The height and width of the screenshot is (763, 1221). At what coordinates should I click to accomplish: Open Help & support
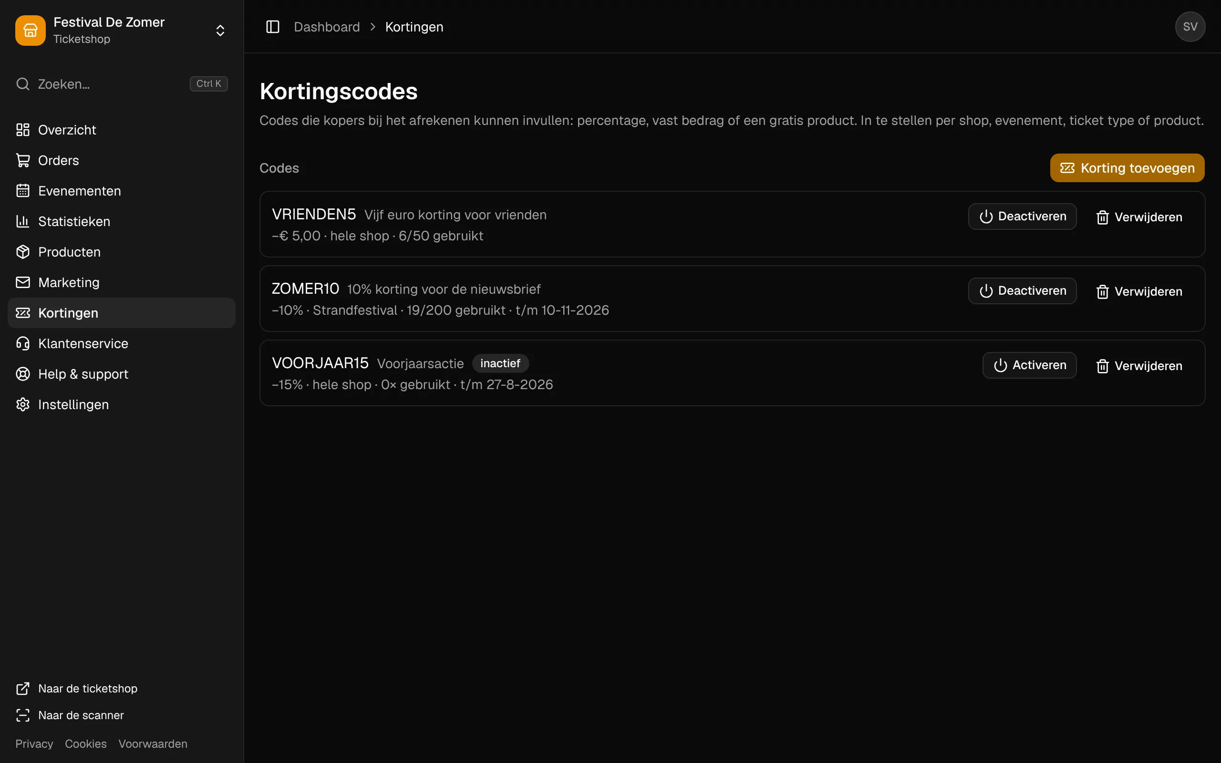(x=122, y=374)
